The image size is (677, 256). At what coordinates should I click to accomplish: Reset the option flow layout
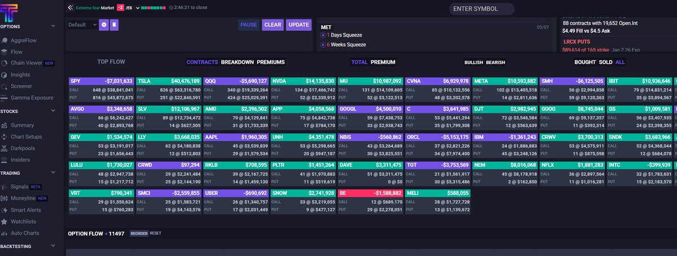(155, 233)
